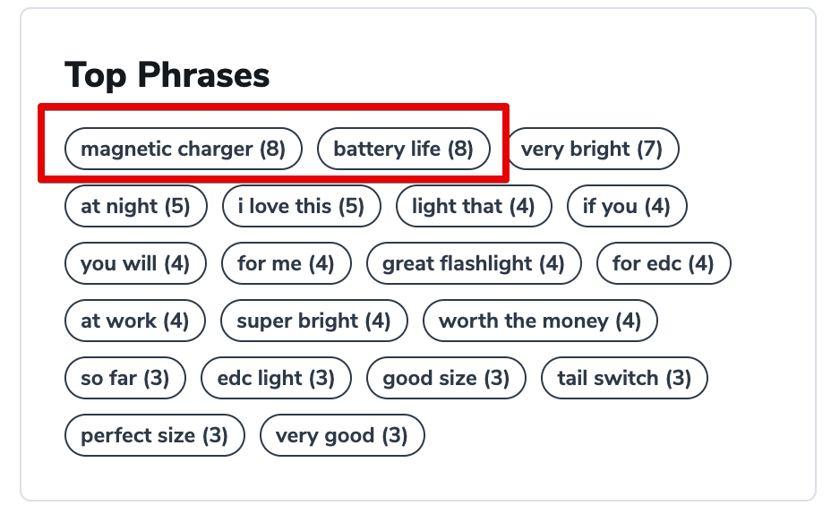This screenshot has height=514, width=831.
Task: Click the 'good size (3)' tag
Action: pyautogui.click(x=446, y=378)
